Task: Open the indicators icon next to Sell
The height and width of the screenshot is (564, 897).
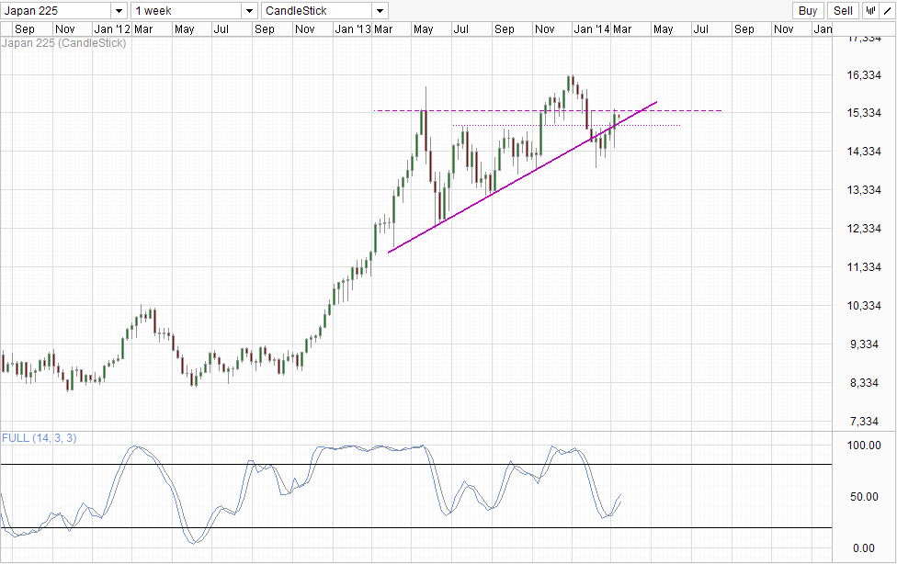Action: point(869,11)
